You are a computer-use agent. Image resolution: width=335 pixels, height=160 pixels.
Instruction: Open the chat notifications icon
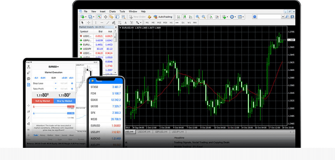point(292,17)
